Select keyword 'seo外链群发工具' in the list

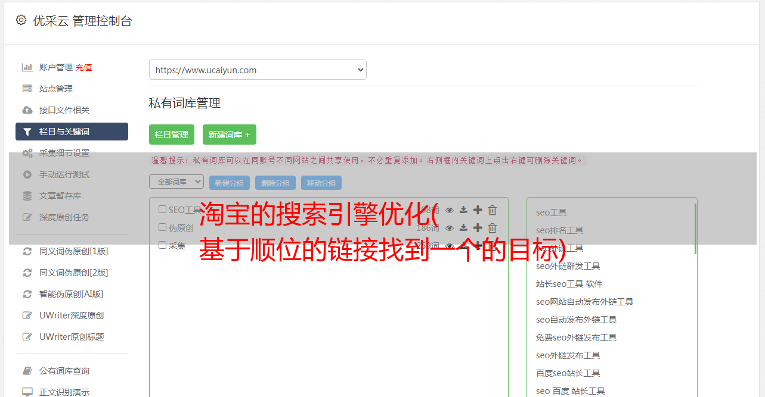pos(568,266)
